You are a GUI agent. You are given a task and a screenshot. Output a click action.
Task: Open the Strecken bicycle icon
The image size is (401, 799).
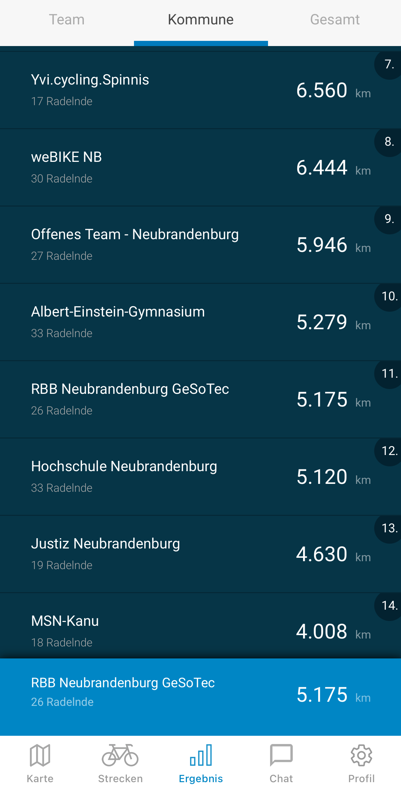point(120,755)
